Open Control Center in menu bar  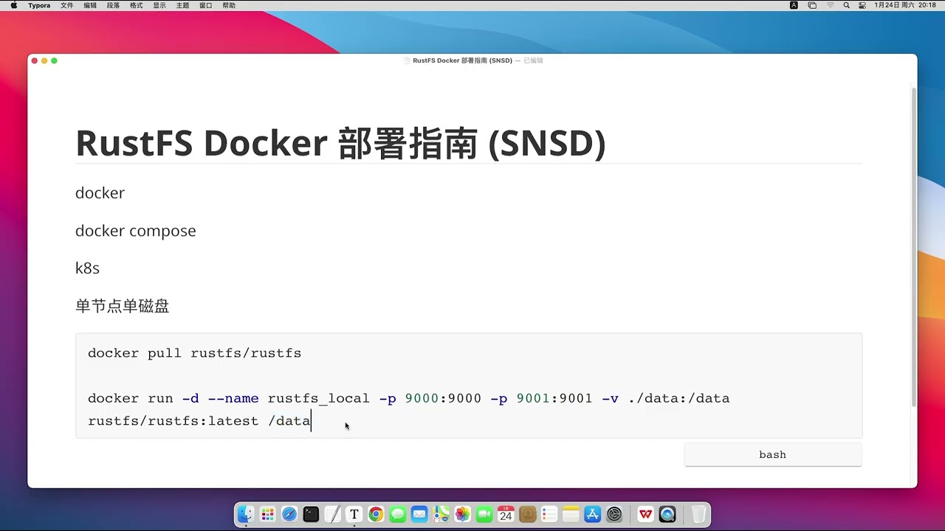pos(862,5)
